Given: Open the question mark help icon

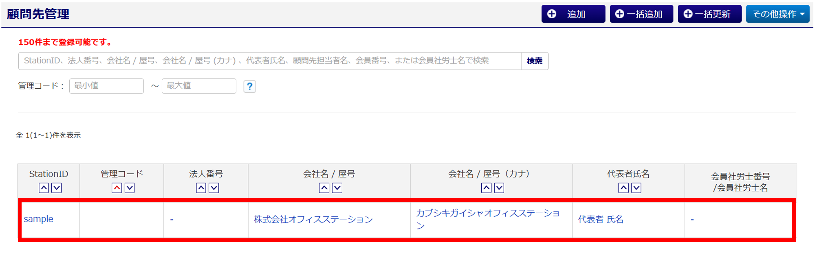Looking at the screenshot, I should click(x=250, y=86).
